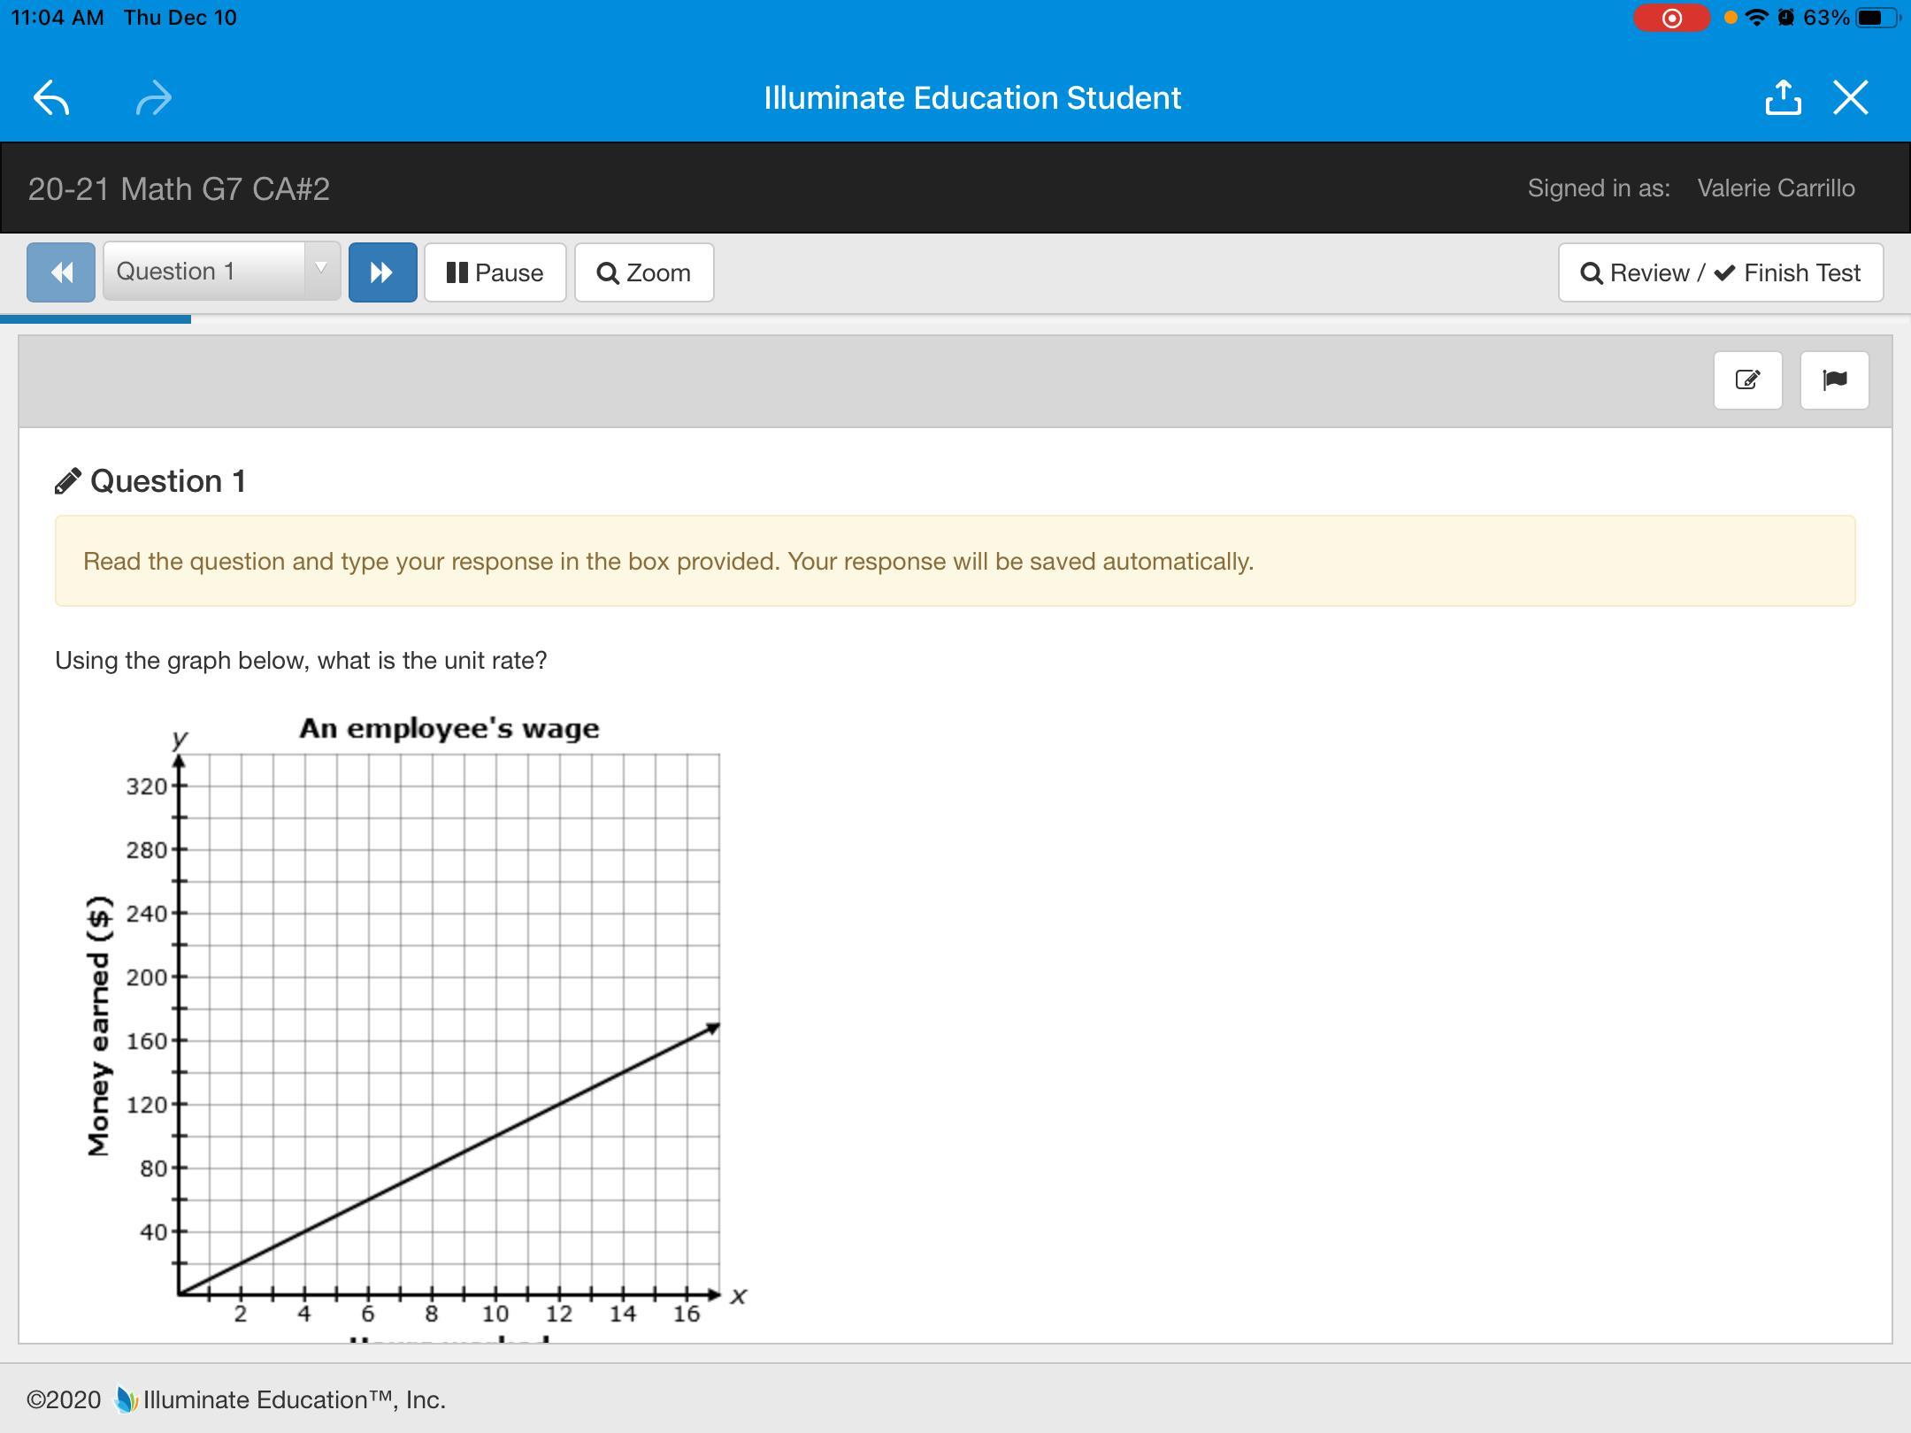Tap the back arrow in browser header

coord(51,97)
